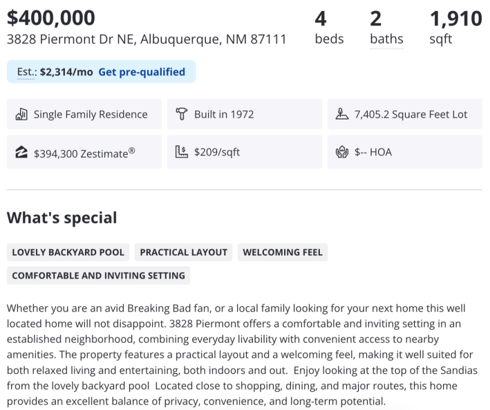This screenshot has height=410, width=490.
Task: Select the PRACTICAL LAYOUT tag
Action: pos(183,252)
